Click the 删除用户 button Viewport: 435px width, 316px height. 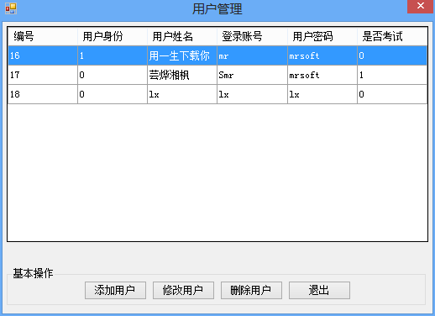(x=251, y=290)
